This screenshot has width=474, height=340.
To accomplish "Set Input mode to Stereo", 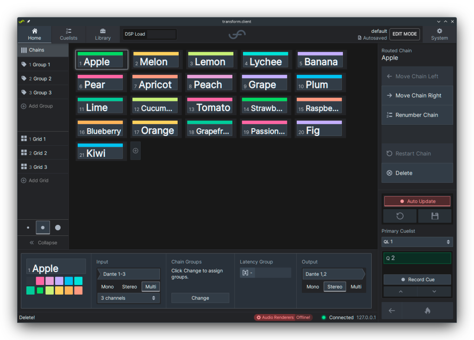I will (130, 286).
